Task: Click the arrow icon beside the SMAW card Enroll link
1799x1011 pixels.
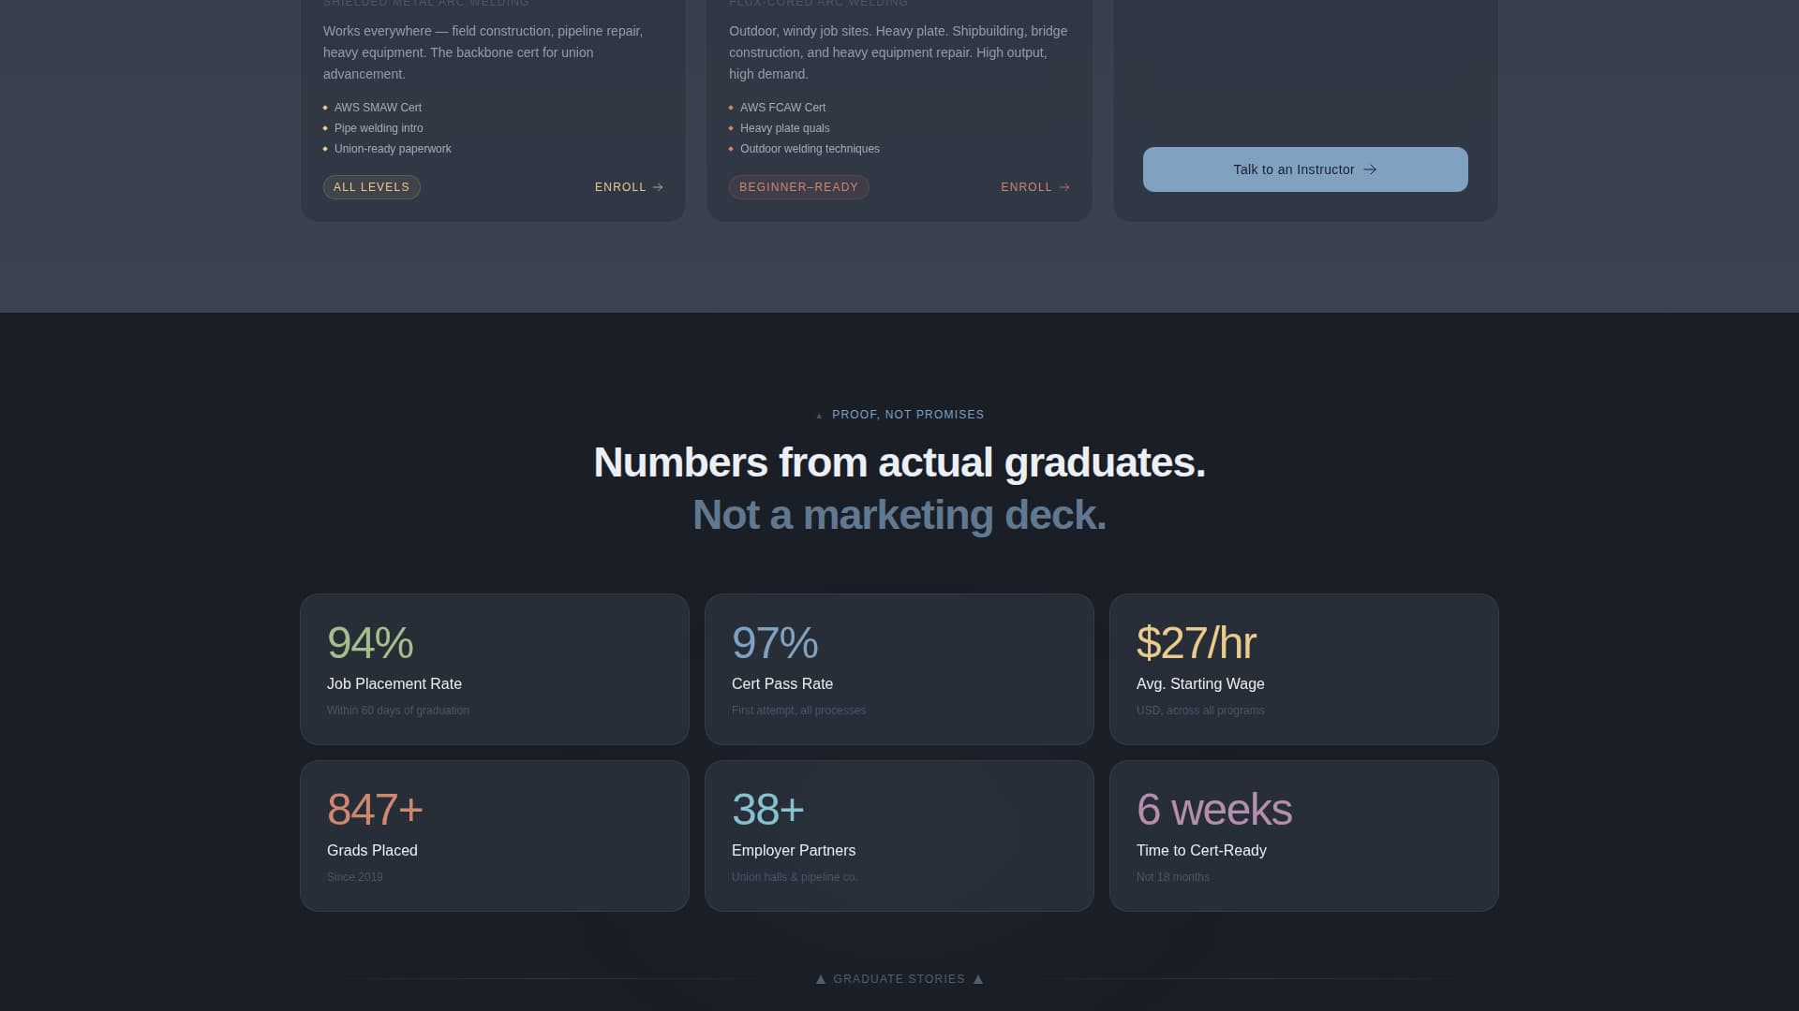Action: point(659,187)
